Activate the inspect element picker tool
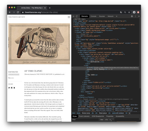 point(73,16)
